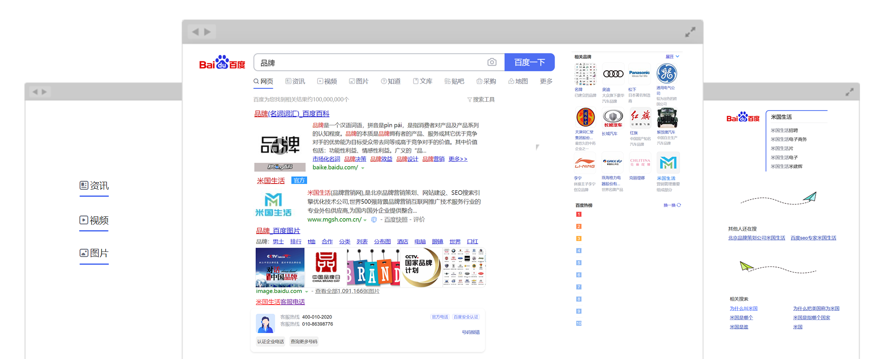Open the 米国生活 official result title
880x359 pixels.
(x=271, y=181)
